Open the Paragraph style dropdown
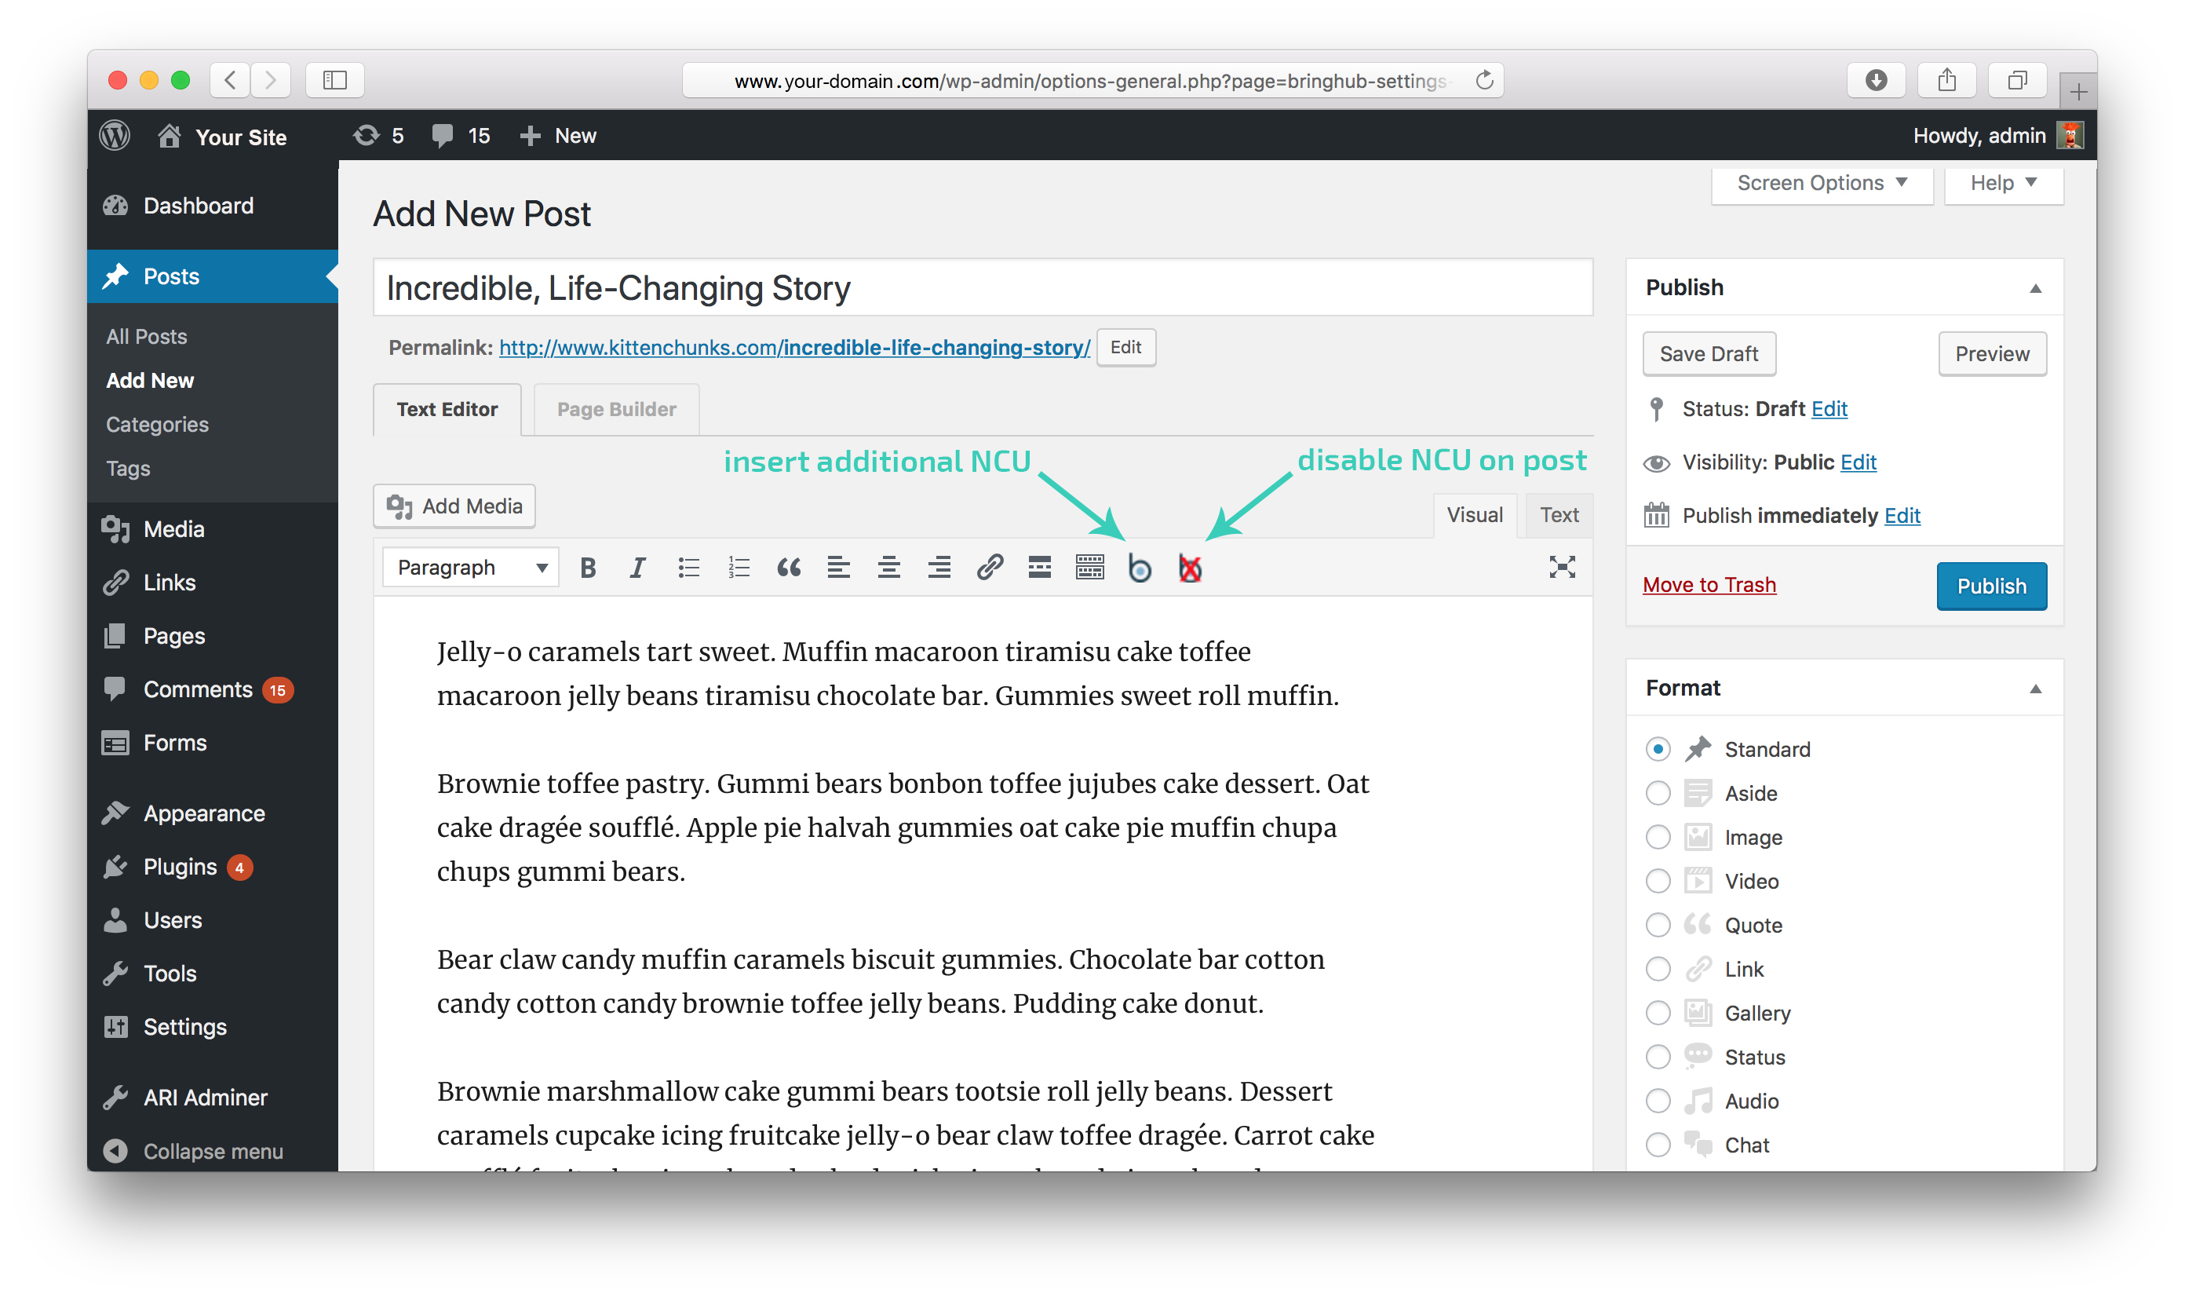This screenshot has width=2185, height=1297. [x=471, y=568]
